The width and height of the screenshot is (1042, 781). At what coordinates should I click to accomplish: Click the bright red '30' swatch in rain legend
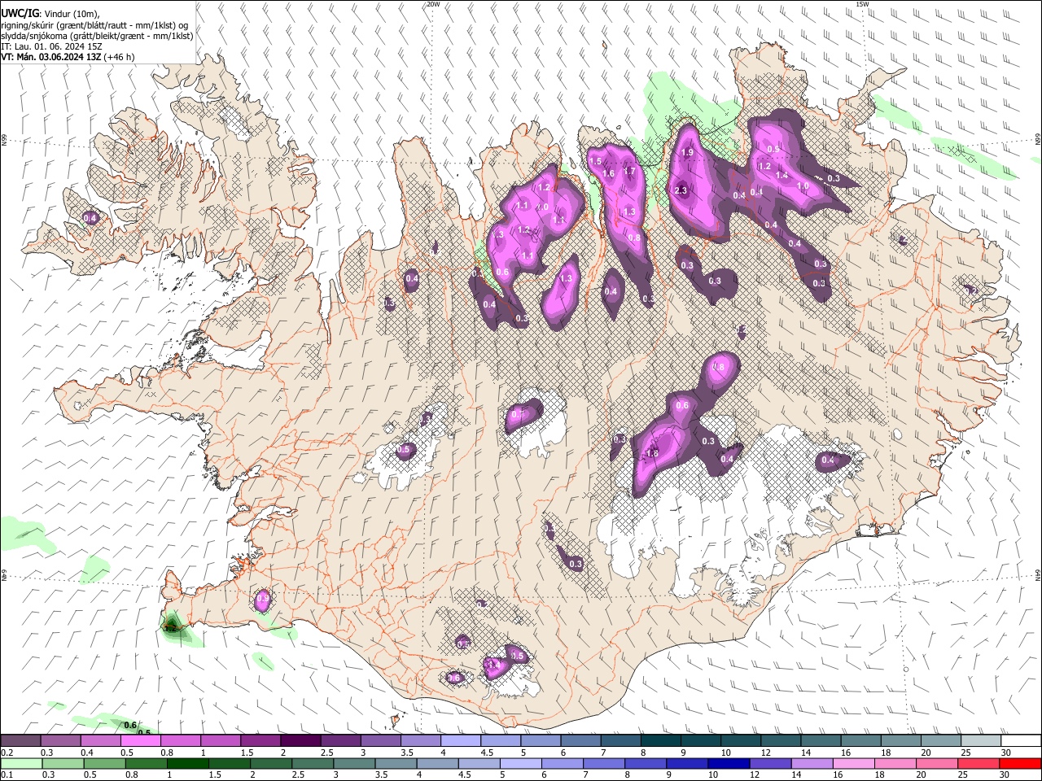[1020, 763]
